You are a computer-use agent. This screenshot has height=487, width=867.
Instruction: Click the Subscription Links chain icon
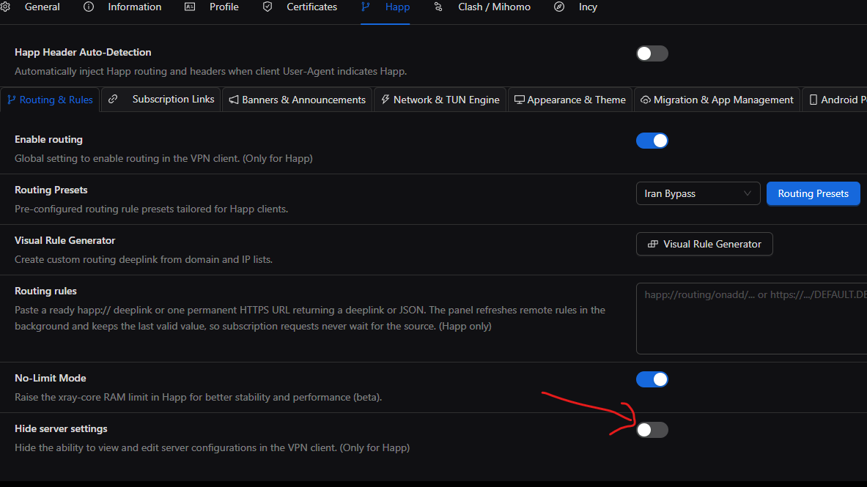113,99
